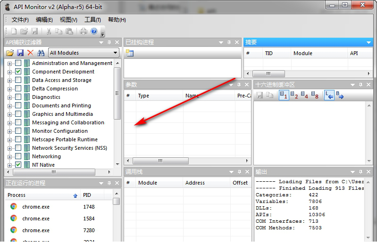Sort running processes by Process column
The width and height of the screenshot is (377, 251).
tap(43, 195)
